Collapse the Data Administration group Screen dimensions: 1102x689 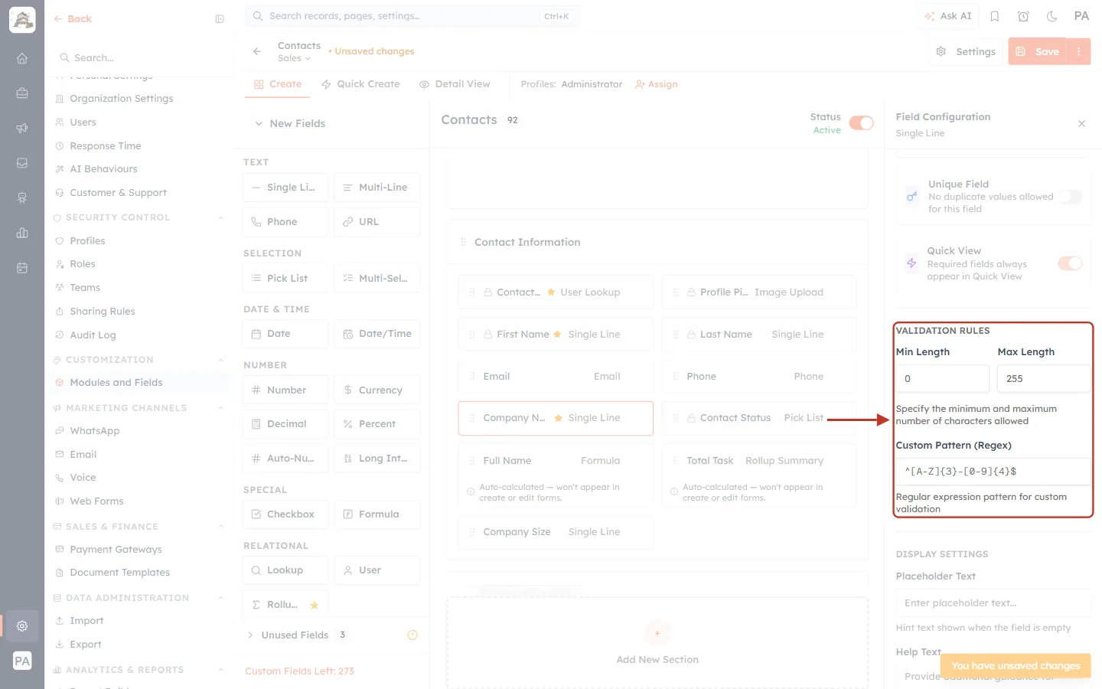(221, 598)
